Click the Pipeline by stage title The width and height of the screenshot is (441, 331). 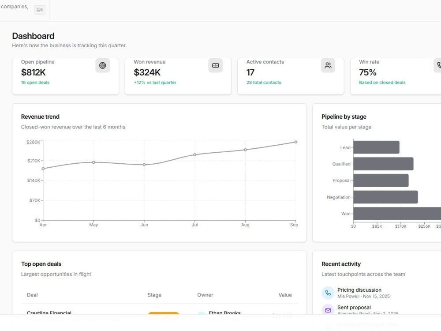344,117
